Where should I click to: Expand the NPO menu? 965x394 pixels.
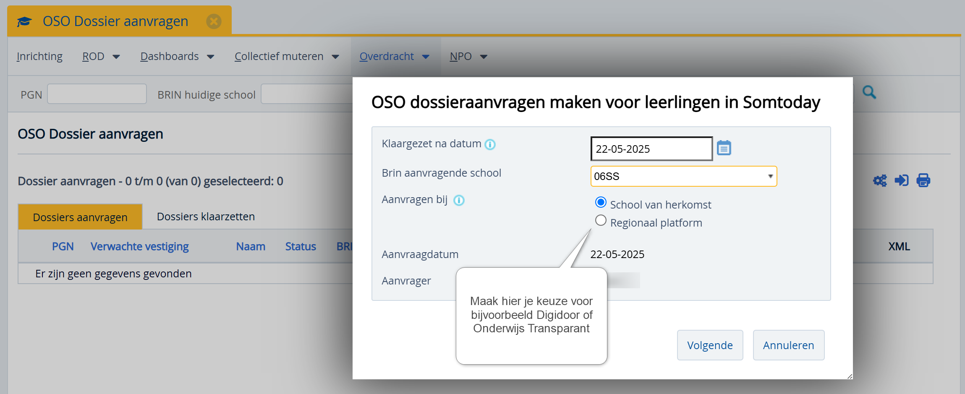click(468, 56)
